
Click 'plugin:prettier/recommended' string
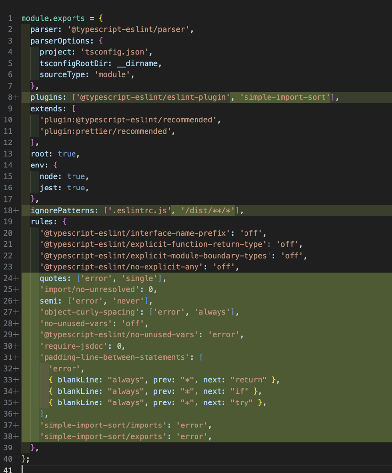point(105,131)
